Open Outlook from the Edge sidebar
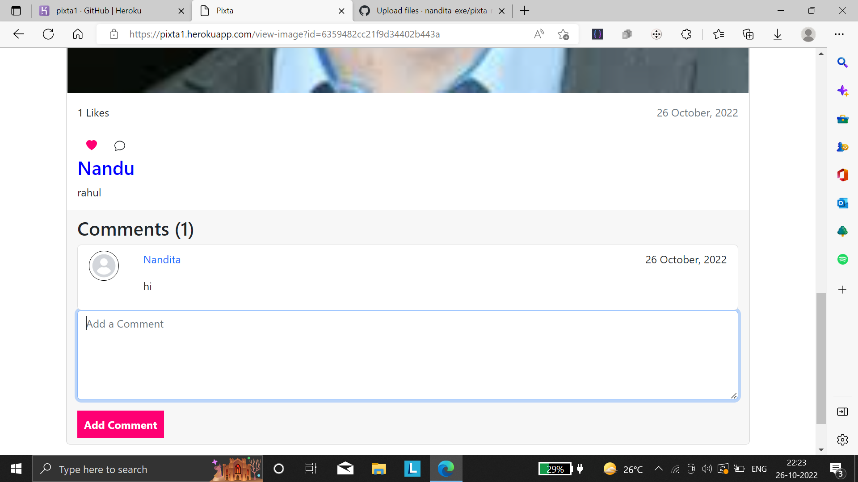This screenshot has height=482, width=858. [x=842, y=203]
